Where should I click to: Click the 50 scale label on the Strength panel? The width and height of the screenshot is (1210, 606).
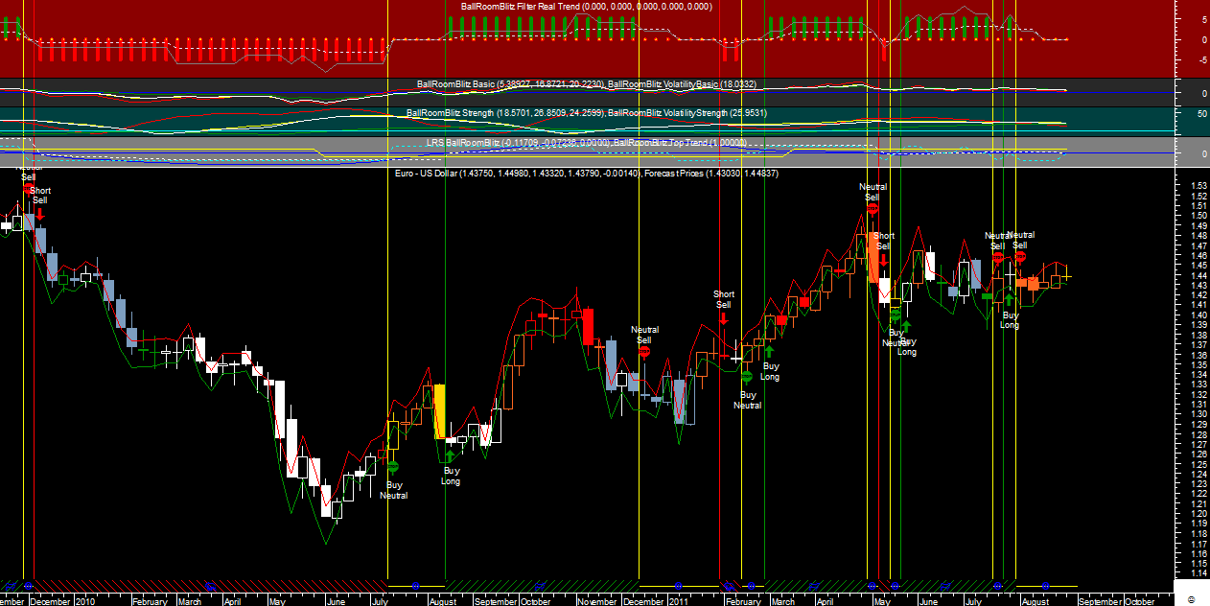coord(1200,113)
